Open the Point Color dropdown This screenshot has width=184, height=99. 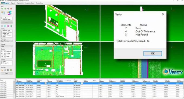click(x=6, y=41)
